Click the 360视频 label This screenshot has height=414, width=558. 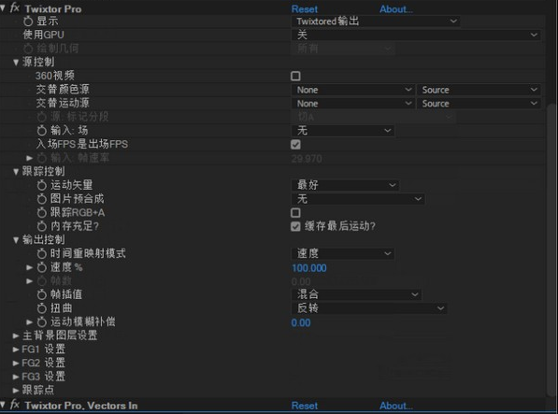pyautogui.click(x=55, y=76)
